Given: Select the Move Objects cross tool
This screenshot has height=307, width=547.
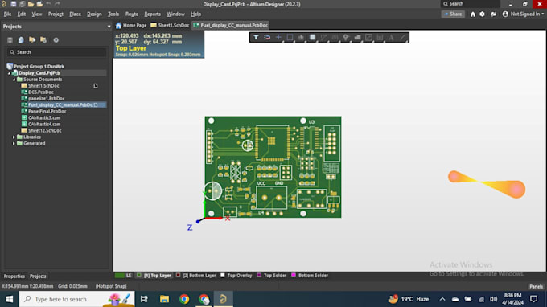Looking at the screenshot, I should coord(278,37).
